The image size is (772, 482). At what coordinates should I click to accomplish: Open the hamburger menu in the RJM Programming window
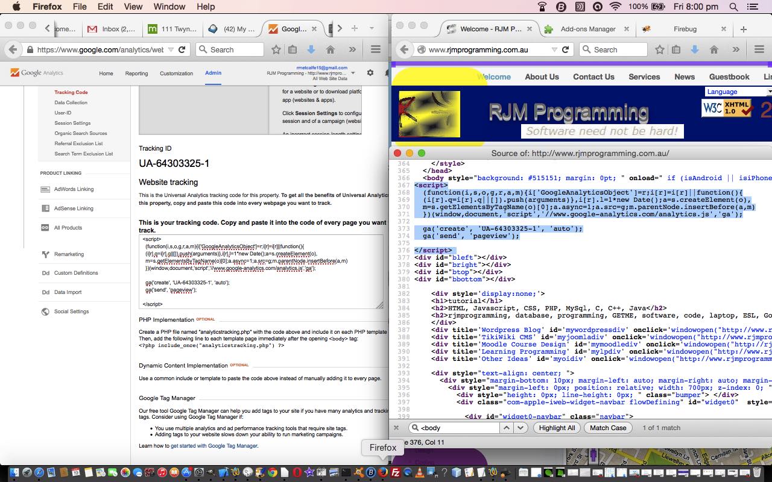pos(759,49)
